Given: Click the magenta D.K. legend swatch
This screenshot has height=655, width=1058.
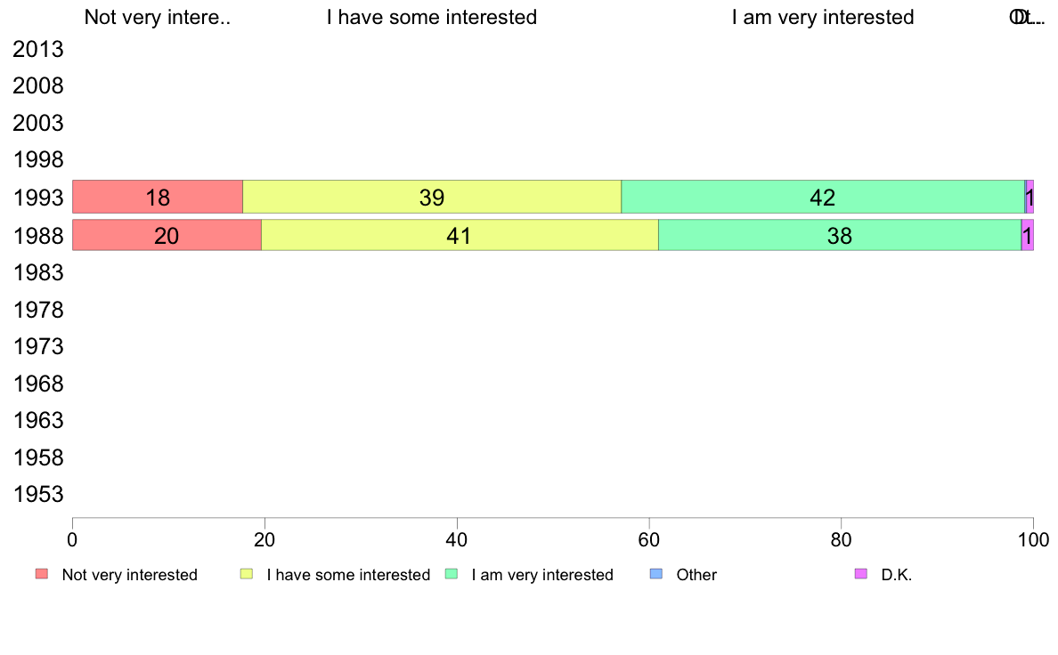Looking at the screenshot, I should 861,574.
